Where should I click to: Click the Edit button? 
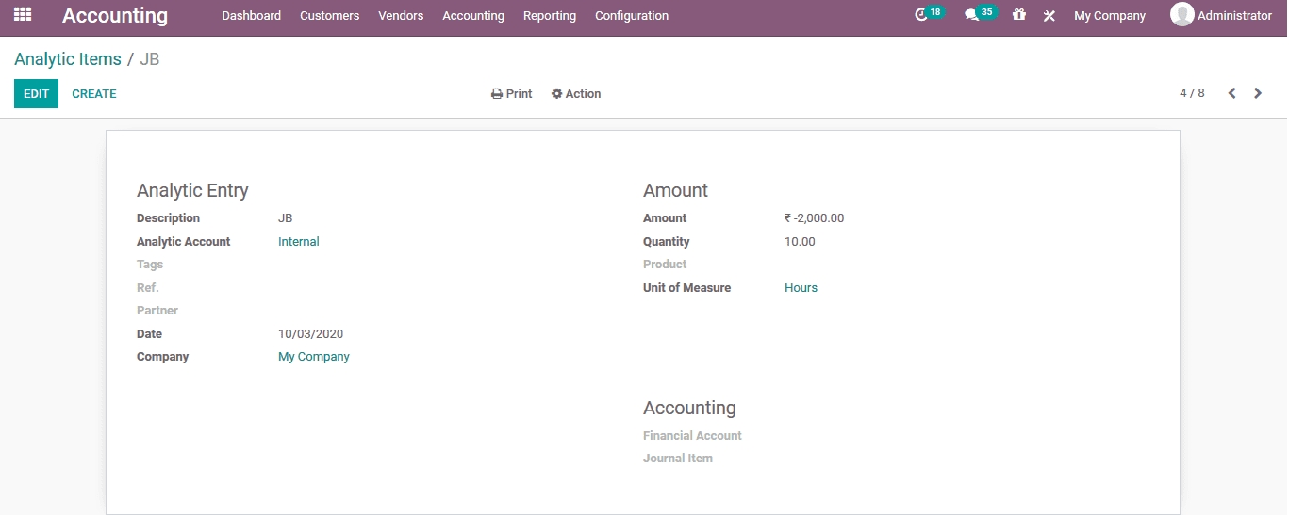tap(36, 94)
